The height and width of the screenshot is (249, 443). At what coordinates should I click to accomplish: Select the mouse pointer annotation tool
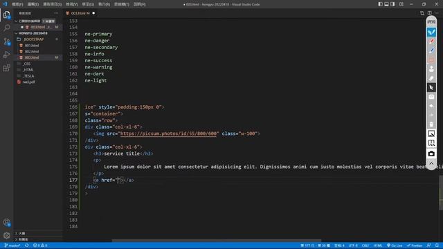point(431,88)
